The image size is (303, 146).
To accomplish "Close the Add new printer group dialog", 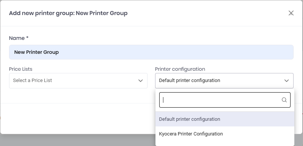I will point(291,13).
